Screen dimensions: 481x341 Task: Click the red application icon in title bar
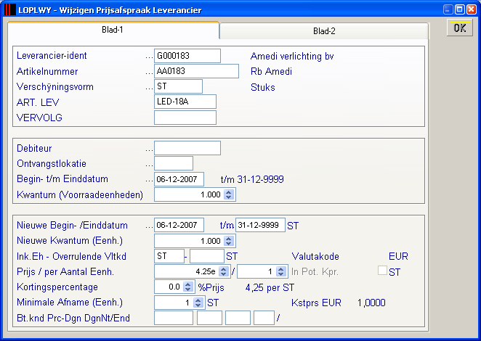[10, 9]
